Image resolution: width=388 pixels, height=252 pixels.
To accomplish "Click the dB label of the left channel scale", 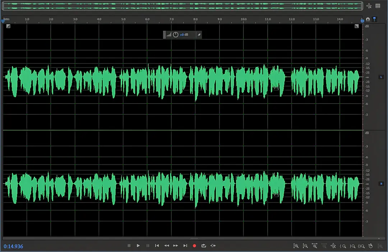I will click(x=367, y=26).
